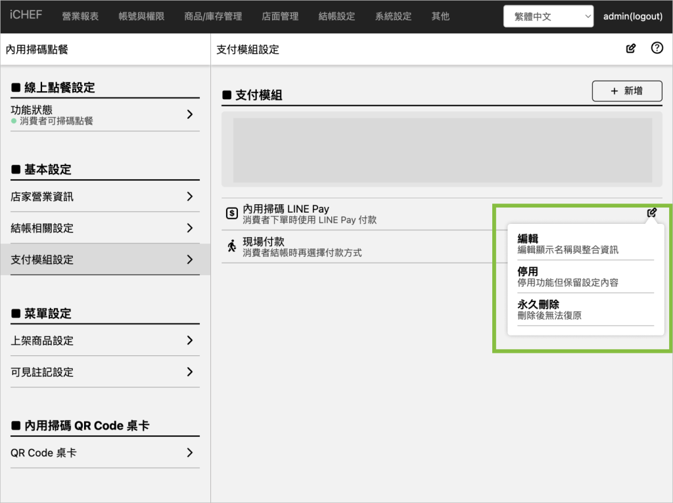673x503 pixels.
Task: Expand 功能狀態 settings row
Action: 189,114
